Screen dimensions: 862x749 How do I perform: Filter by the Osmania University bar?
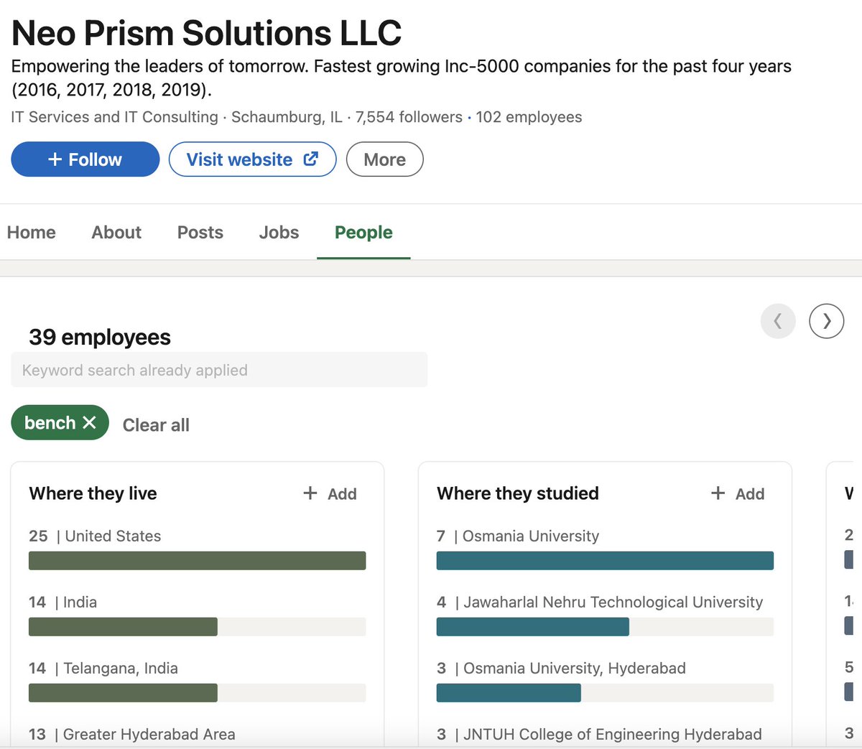coord(605,561)
